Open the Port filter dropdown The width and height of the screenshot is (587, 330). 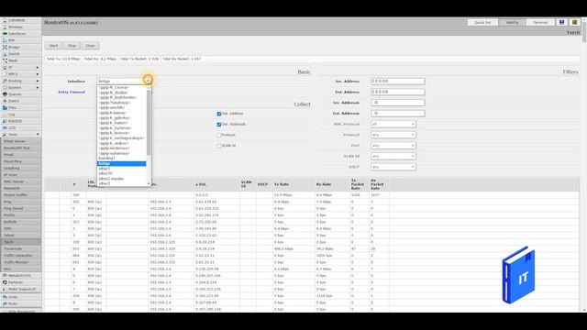click(393, 145)
